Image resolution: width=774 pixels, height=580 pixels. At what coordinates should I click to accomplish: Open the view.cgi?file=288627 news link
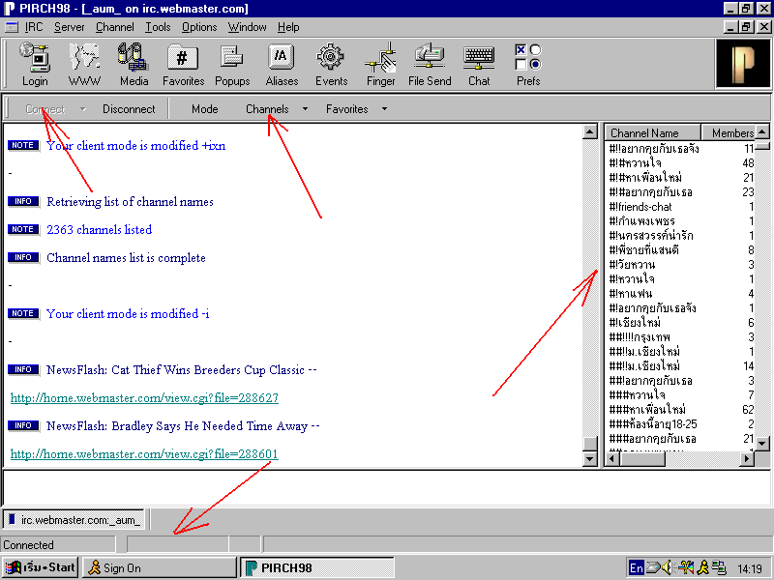[x=144, y=398]
